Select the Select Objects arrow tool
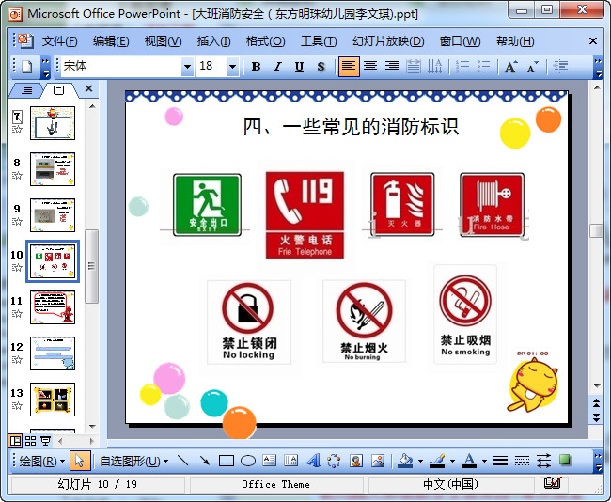Image resolution: width=611 pixels, height=502 pixels. tap(80, 461)
